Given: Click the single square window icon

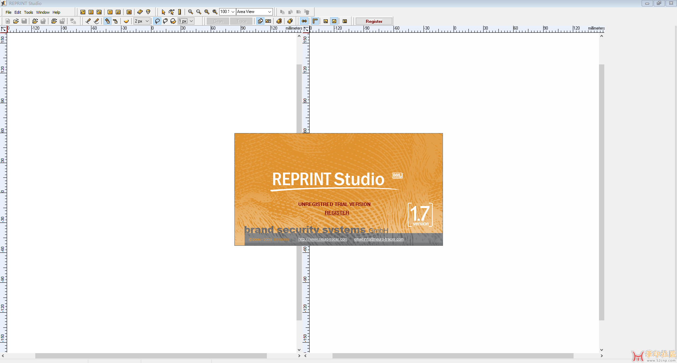Looking at the screenshot, I should (91, 12).
